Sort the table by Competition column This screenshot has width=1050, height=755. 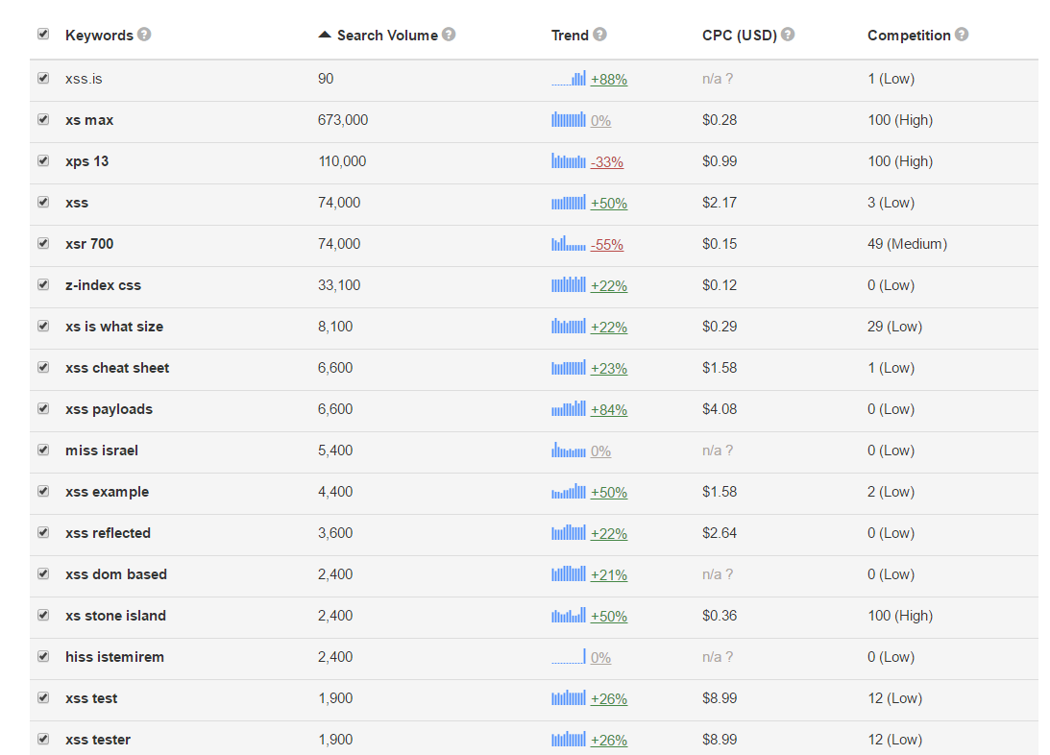pos(909,36)
